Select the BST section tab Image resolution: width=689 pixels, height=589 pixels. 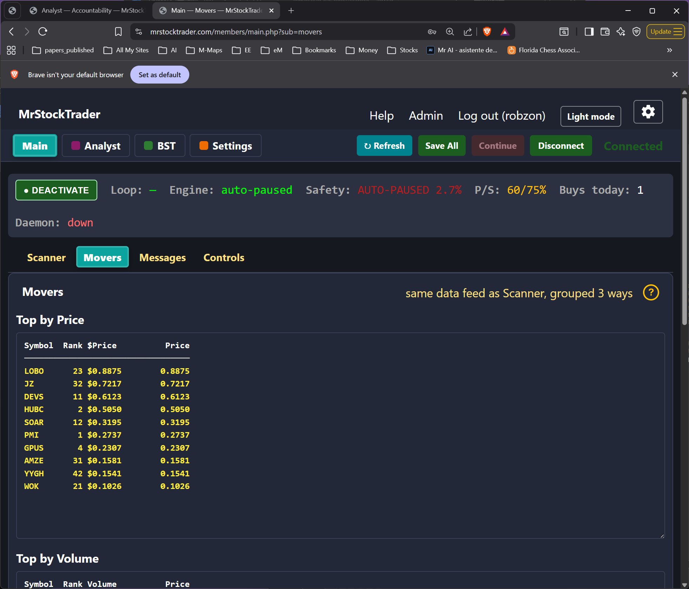click(160, 146)
